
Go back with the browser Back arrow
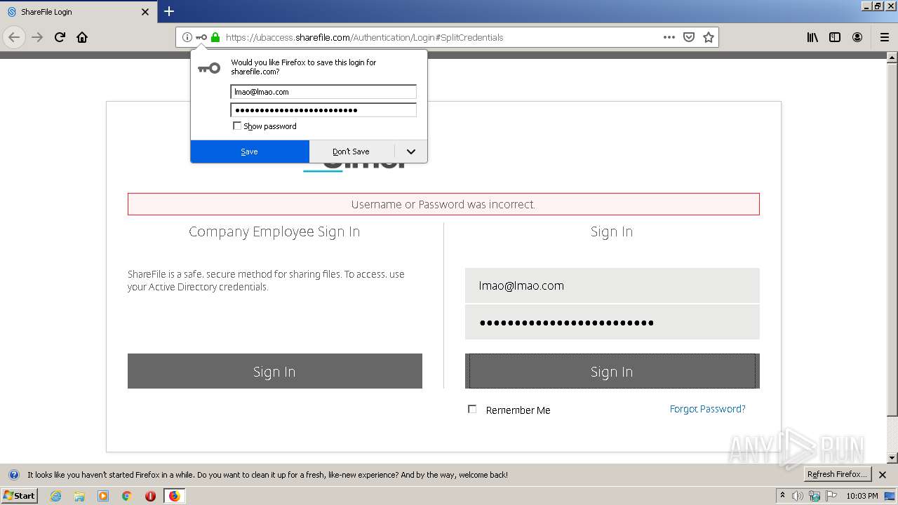coord(14,37)
